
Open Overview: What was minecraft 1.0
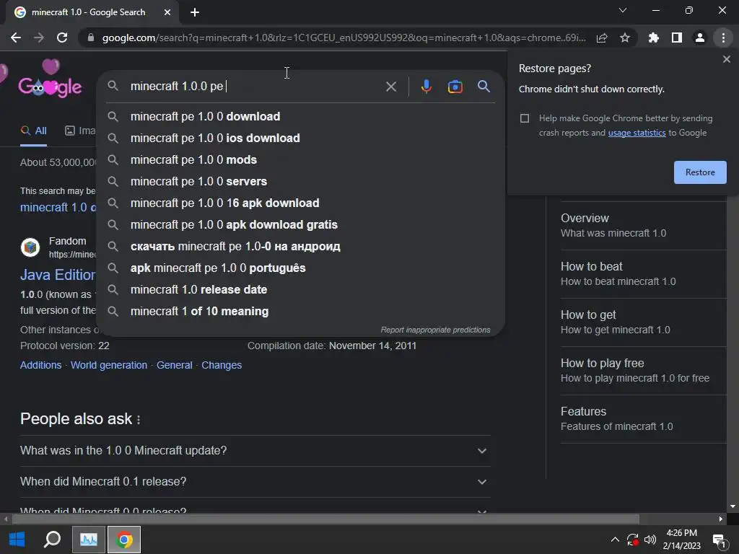(643, 225)
